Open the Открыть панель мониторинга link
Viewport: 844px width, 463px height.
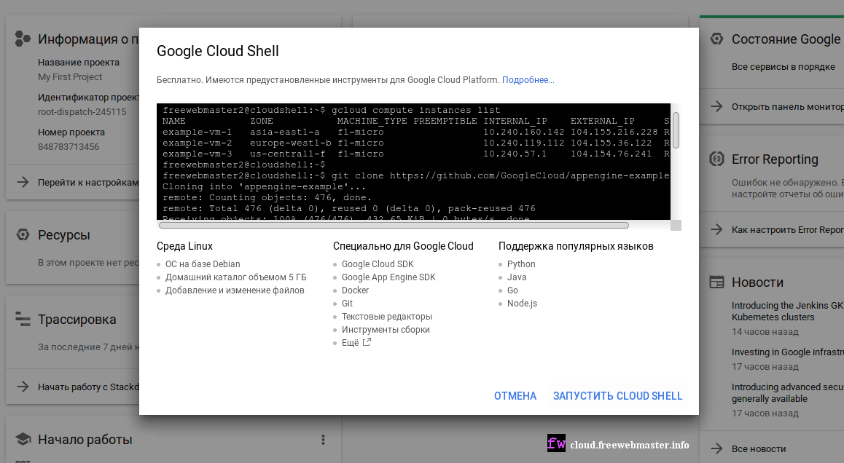point(787,106)
